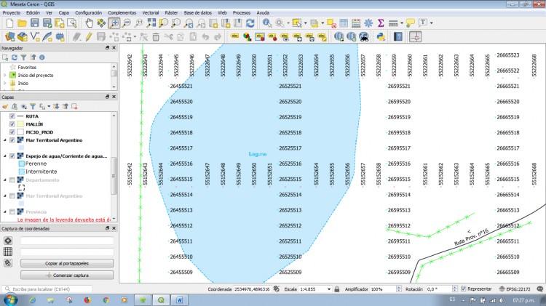Click the Refresh map icon

point(250,23)
